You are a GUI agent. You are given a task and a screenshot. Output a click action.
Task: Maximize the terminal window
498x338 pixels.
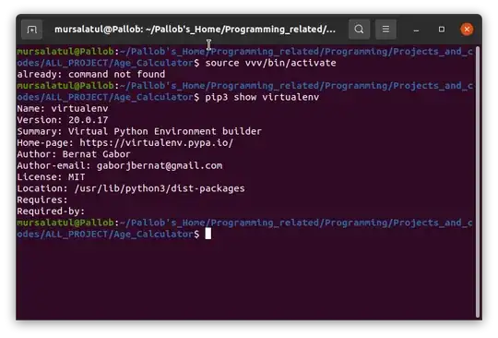tap(442, 30)
